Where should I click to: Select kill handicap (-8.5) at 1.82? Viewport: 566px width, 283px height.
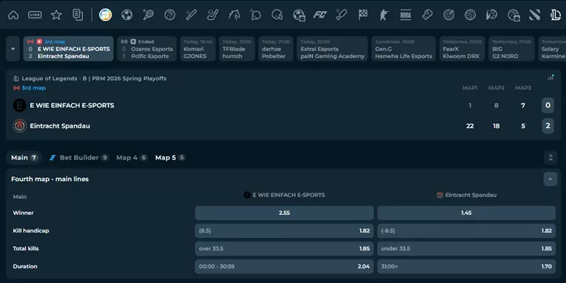[466, 231]
